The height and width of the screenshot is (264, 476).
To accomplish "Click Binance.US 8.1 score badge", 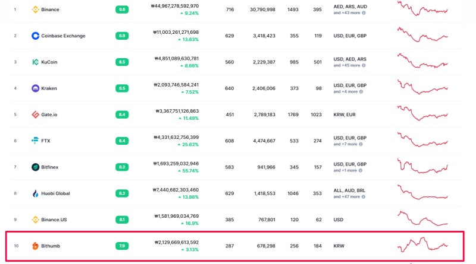I will [x=122, y=220].
